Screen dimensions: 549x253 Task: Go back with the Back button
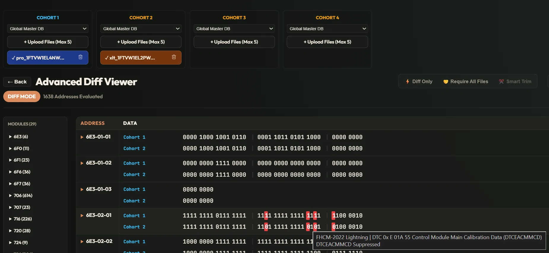[17, 82]
